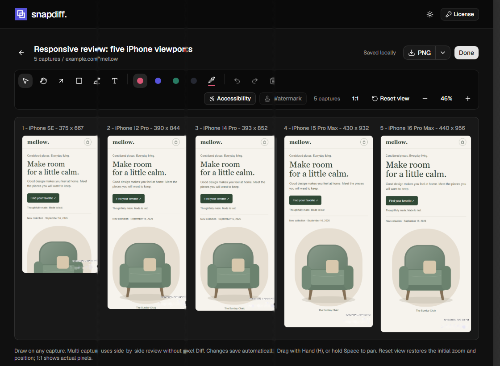Toggle the Watermark option
This screenshot has width=500, height=366.
283,99
